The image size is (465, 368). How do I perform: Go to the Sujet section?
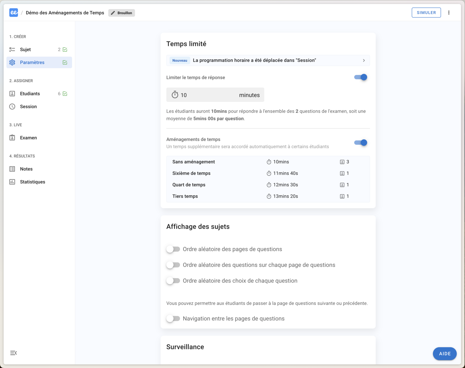tap(26, 49)
